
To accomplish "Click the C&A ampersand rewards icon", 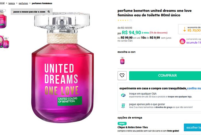I will tap(182, 41).
